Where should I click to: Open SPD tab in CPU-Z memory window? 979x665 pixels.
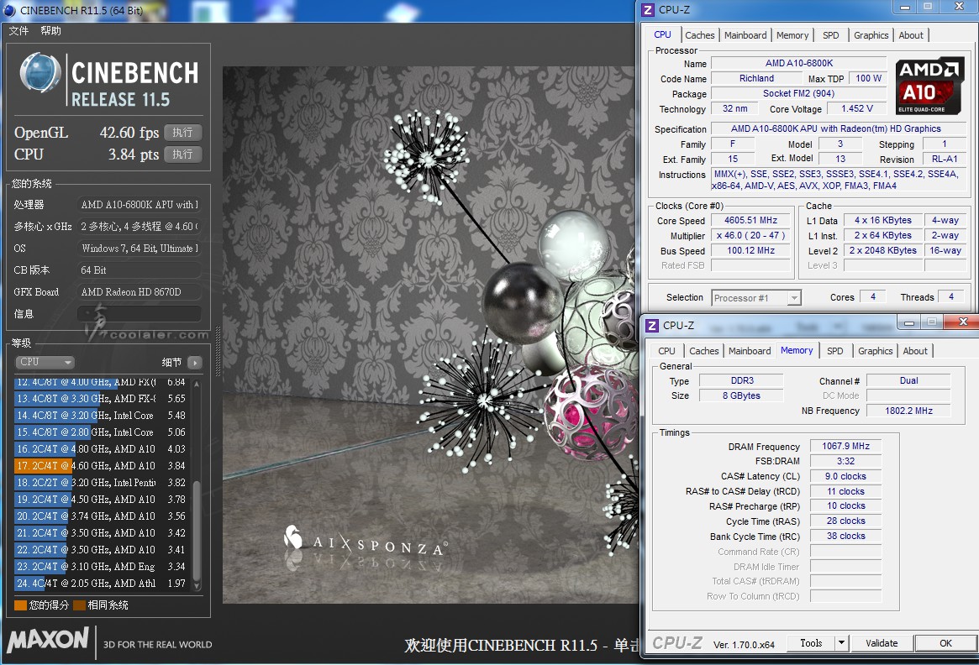pyautogui.click(x=835, y=351)
